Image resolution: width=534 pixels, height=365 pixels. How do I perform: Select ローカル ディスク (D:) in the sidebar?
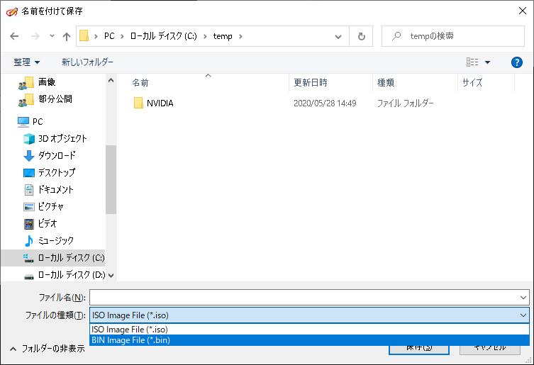[71, 275]
